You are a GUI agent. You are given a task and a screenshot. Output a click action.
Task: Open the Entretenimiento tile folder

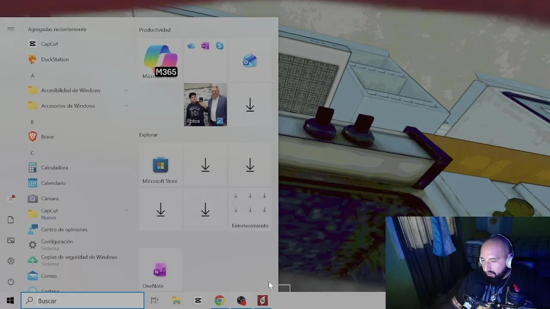[250, 210]
